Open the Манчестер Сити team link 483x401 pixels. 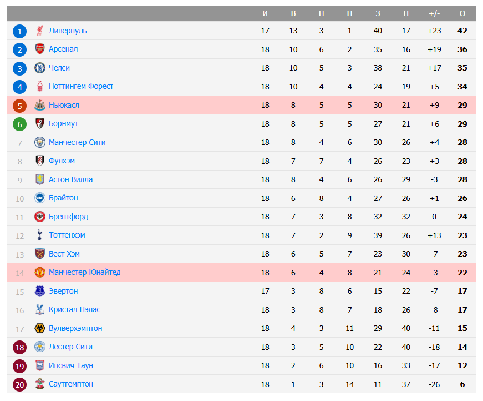pyautogui.click(x=77, y=143)
